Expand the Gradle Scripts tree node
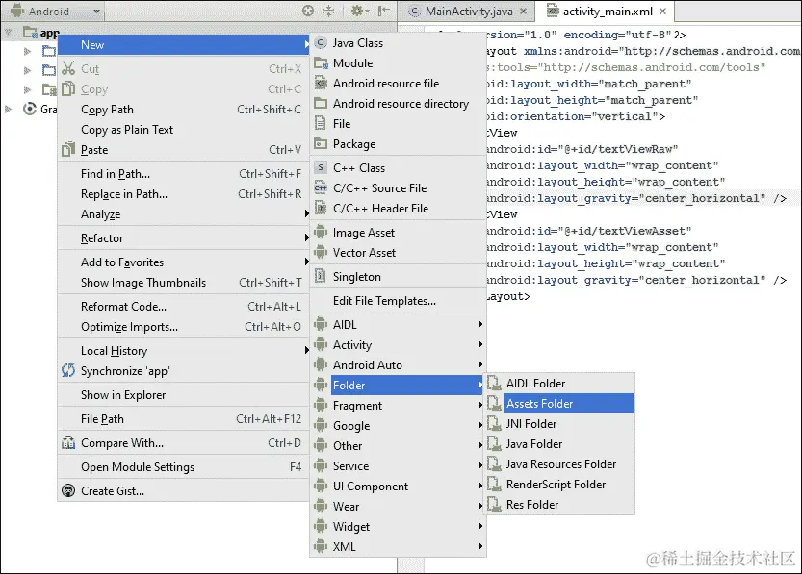802x574 pixels. coord(8,109)
